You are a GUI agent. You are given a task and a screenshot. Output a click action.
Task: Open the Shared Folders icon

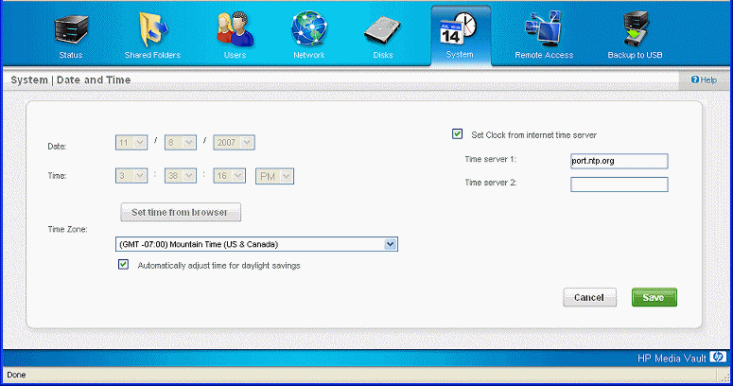152,29
